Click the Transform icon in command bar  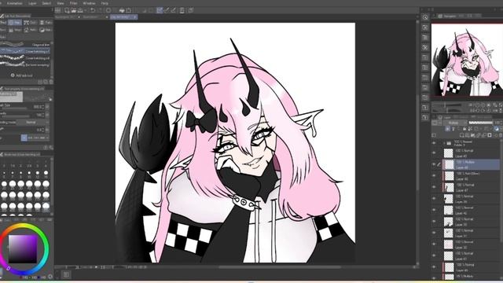pyautogui.click(x=129, y=10)
